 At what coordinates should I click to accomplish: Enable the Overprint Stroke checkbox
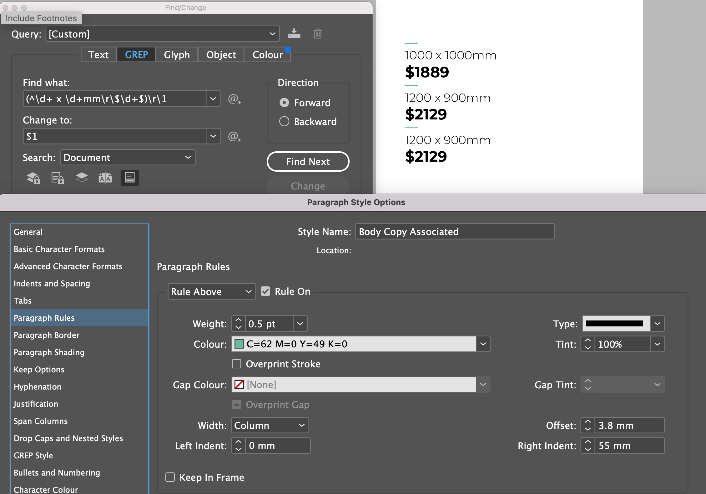pos(237,364)
